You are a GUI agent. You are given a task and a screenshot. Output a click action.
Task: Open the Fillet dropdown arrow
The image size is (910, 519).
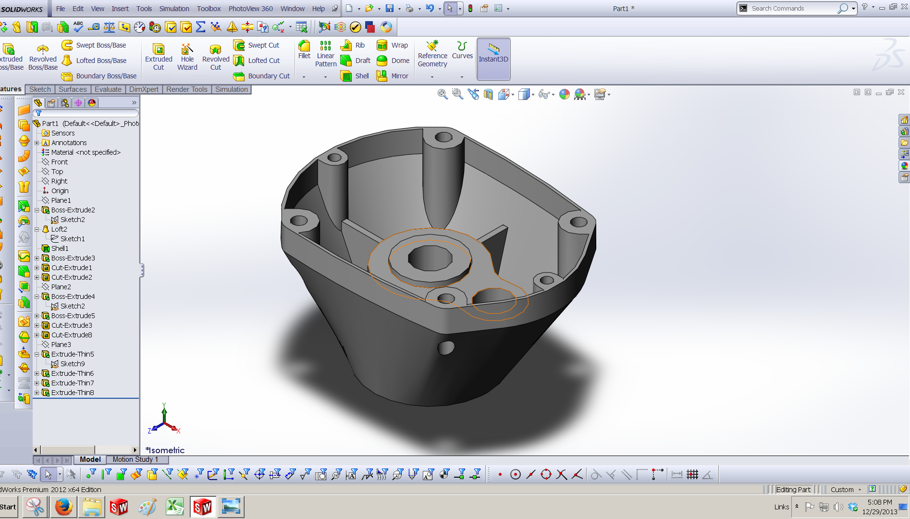click(x=304, y=77)
